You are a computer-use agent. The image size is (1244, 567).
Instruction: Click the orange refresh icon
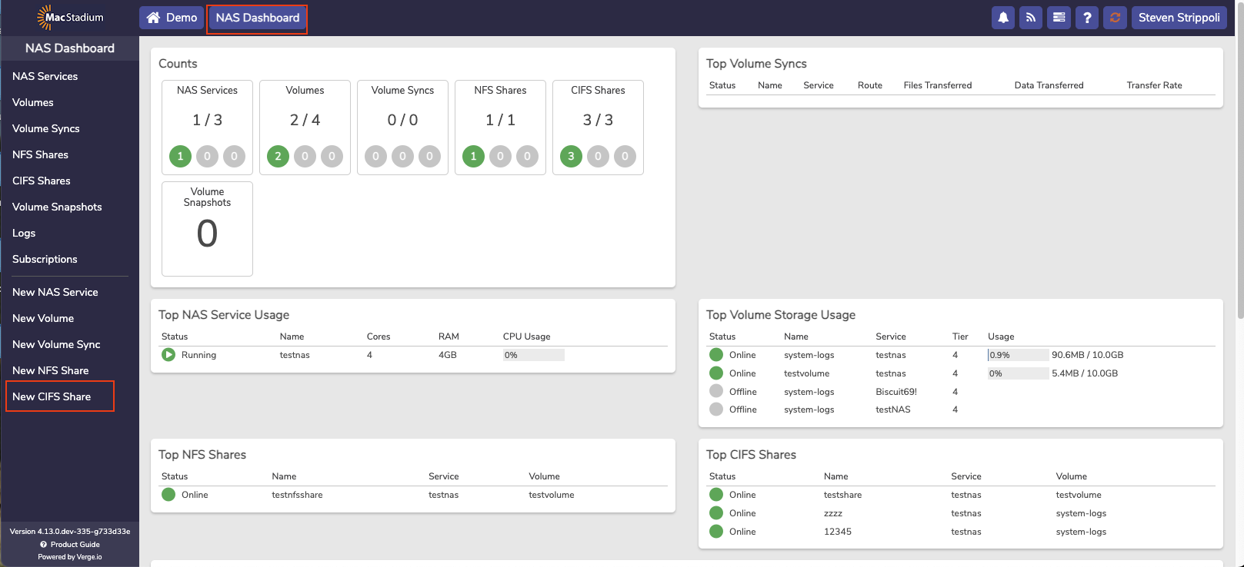click(x=1115, y=18)
